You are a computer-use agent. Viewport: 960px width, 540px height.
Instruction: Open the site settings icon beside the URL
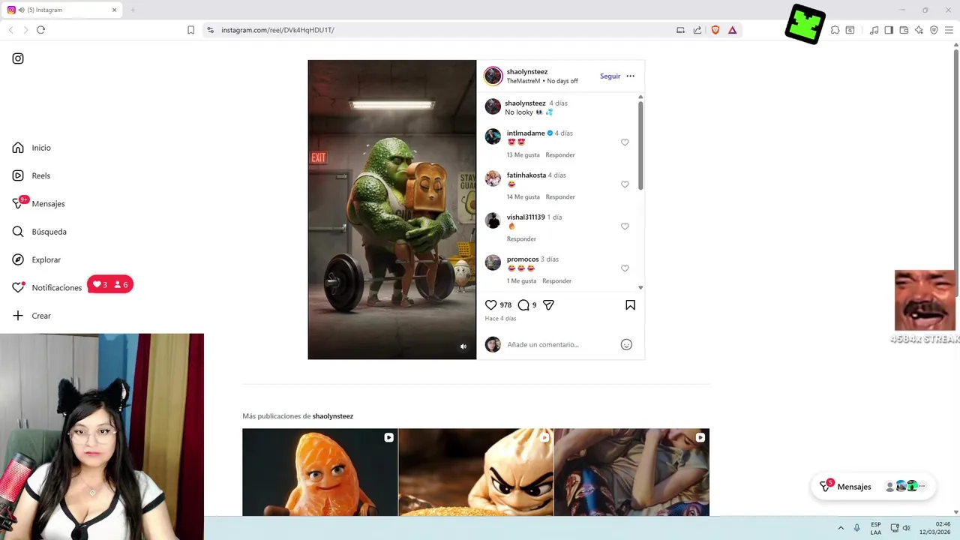click(210, 30)
